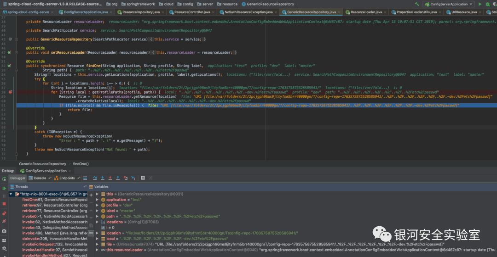This screenshot has width=497, height=257.
Task: Click the red Stop icon
Action: [x=4, y=204]
